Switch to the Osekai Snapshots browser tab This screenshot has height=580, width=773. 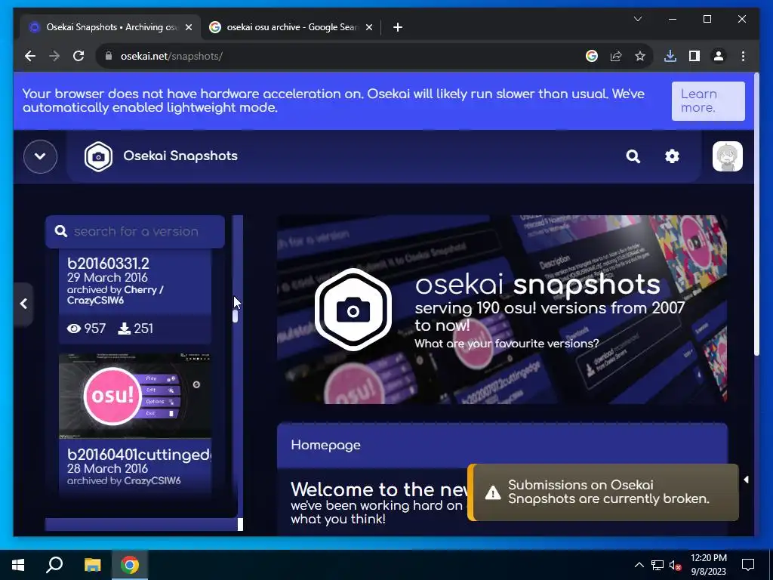click(110, 27)
